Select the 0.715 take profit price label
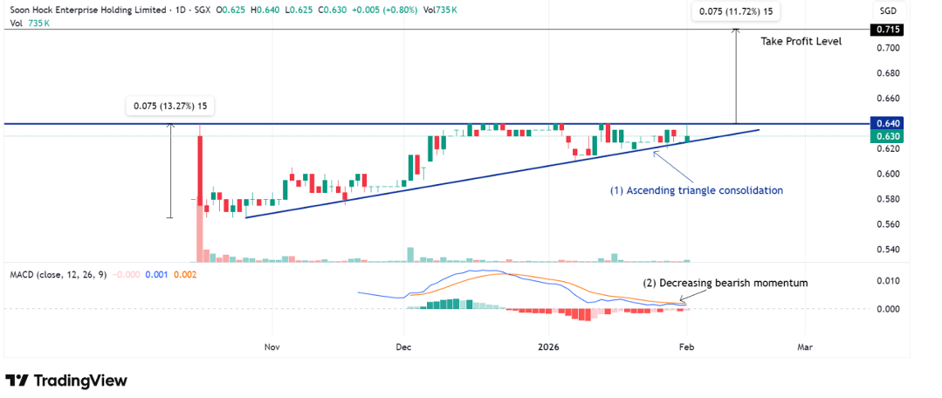The height and width of the screenshot is (398, 942). (886, 30)
